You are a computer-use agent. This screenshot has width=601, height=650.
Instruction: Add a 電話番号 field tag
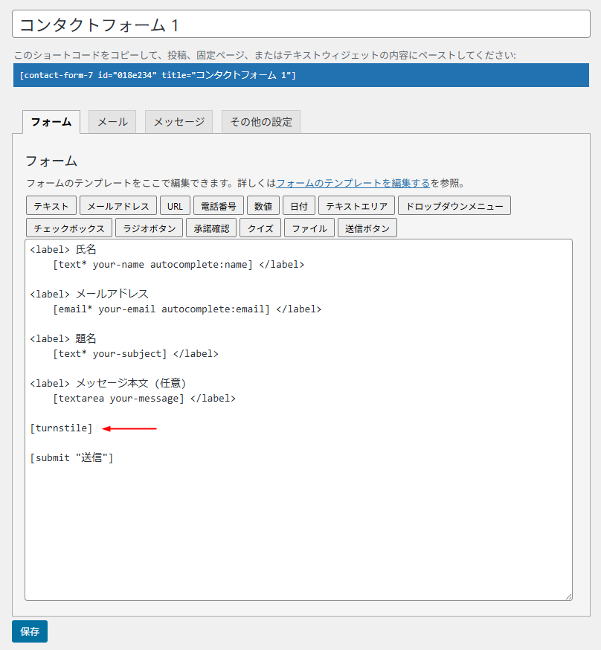[x=219, y=205]
